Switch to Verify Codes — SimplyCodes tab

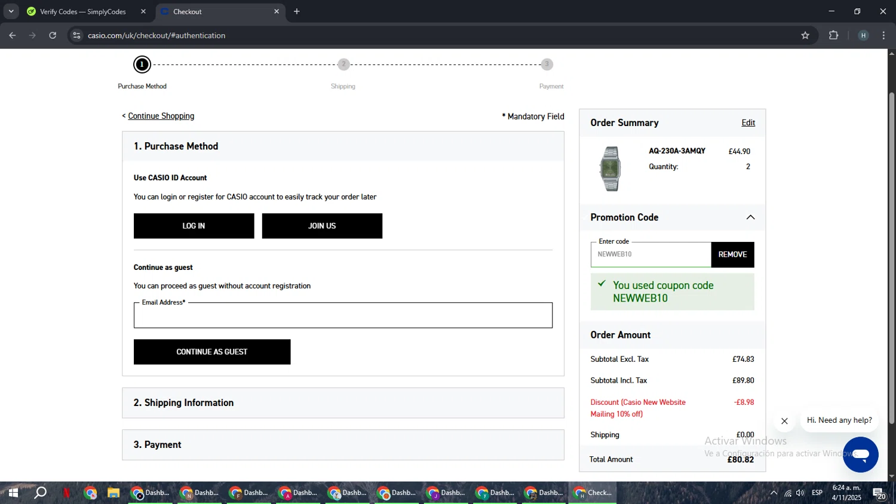(82, 11)
